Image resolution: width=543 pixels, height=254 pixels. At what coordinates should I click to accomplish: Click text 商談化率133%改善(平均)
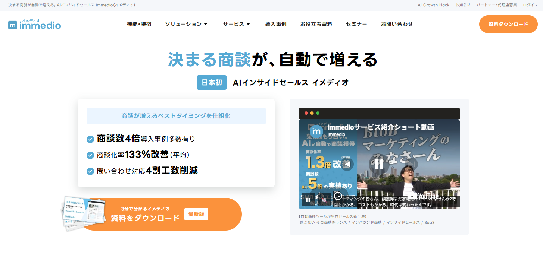pos(143,155)
